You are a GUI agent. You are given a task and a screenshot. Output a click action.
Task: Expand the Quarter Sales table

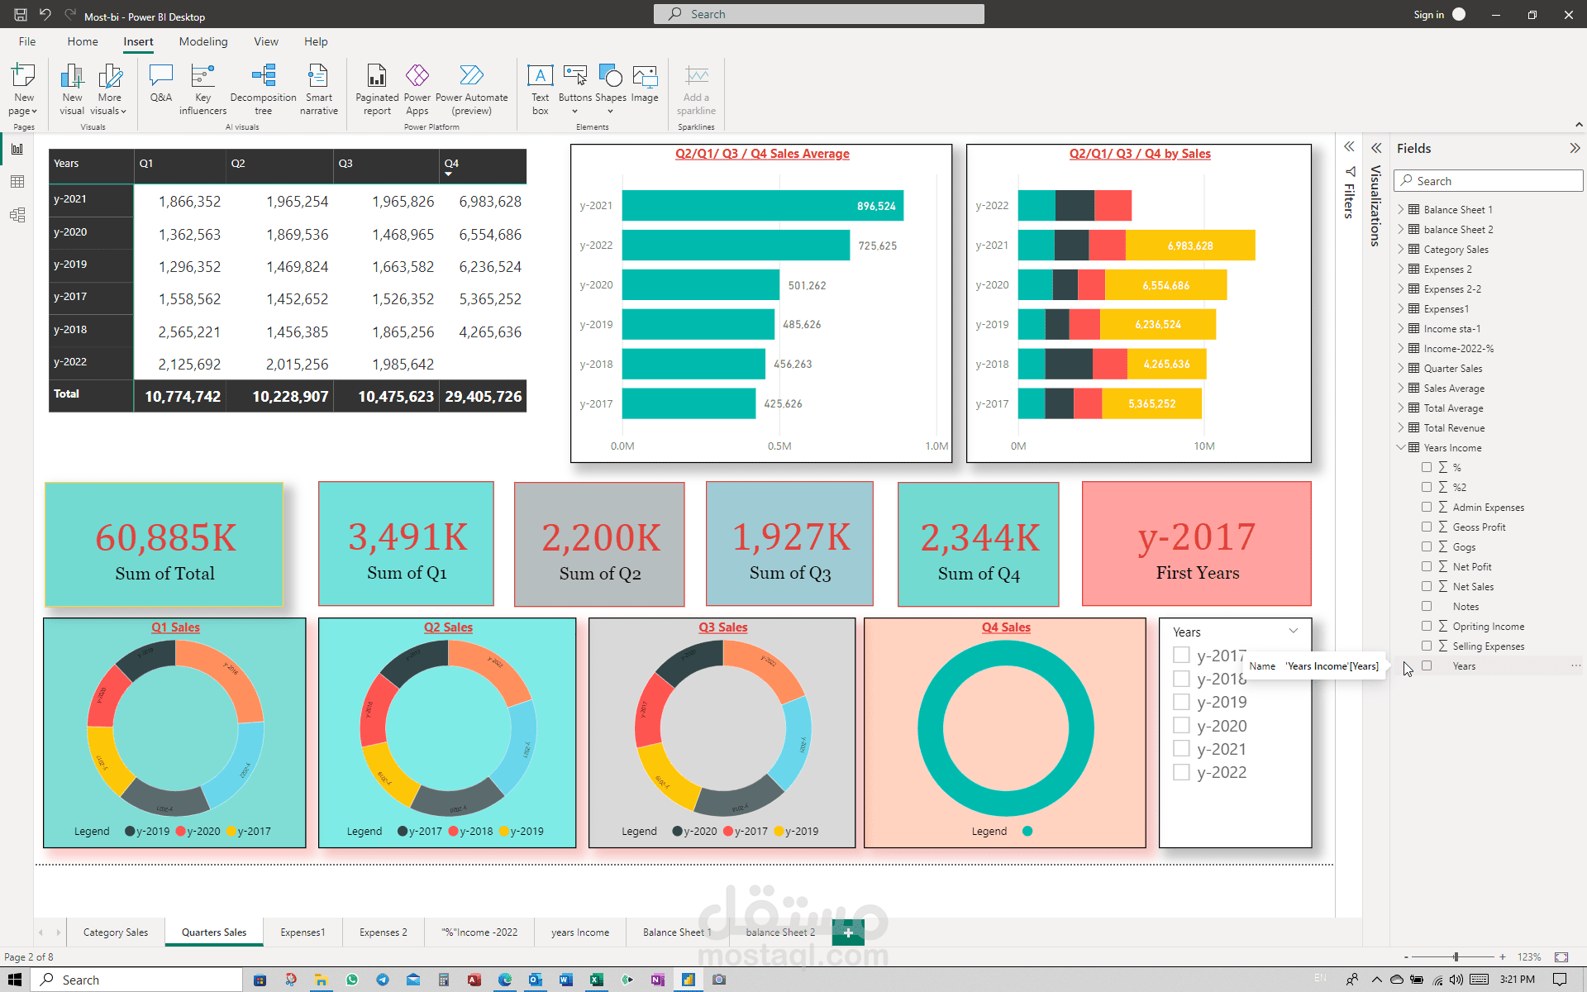click(1401, 368)
